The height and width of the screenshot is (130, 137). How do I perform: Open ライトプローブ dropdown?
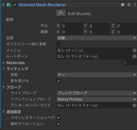(97, 93)
